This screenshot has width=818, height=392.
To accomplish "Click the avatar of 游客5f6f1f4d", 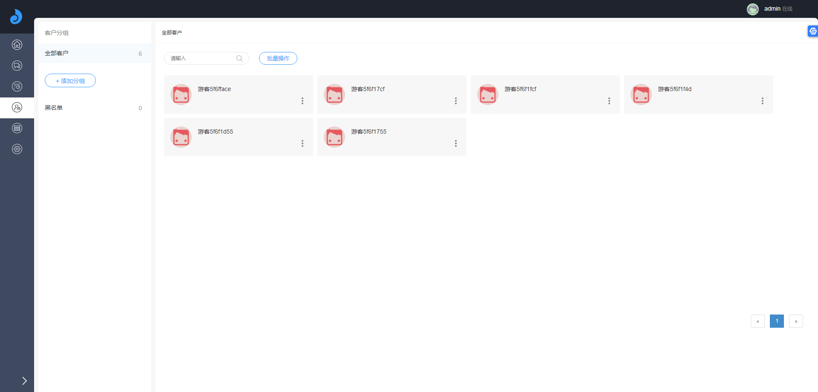I will pos(641,94).
